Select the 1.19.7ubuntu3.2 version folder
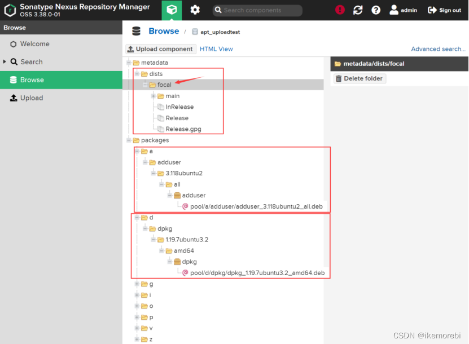The height and width of the screenshot is (344, 469). tap(187, 240)
